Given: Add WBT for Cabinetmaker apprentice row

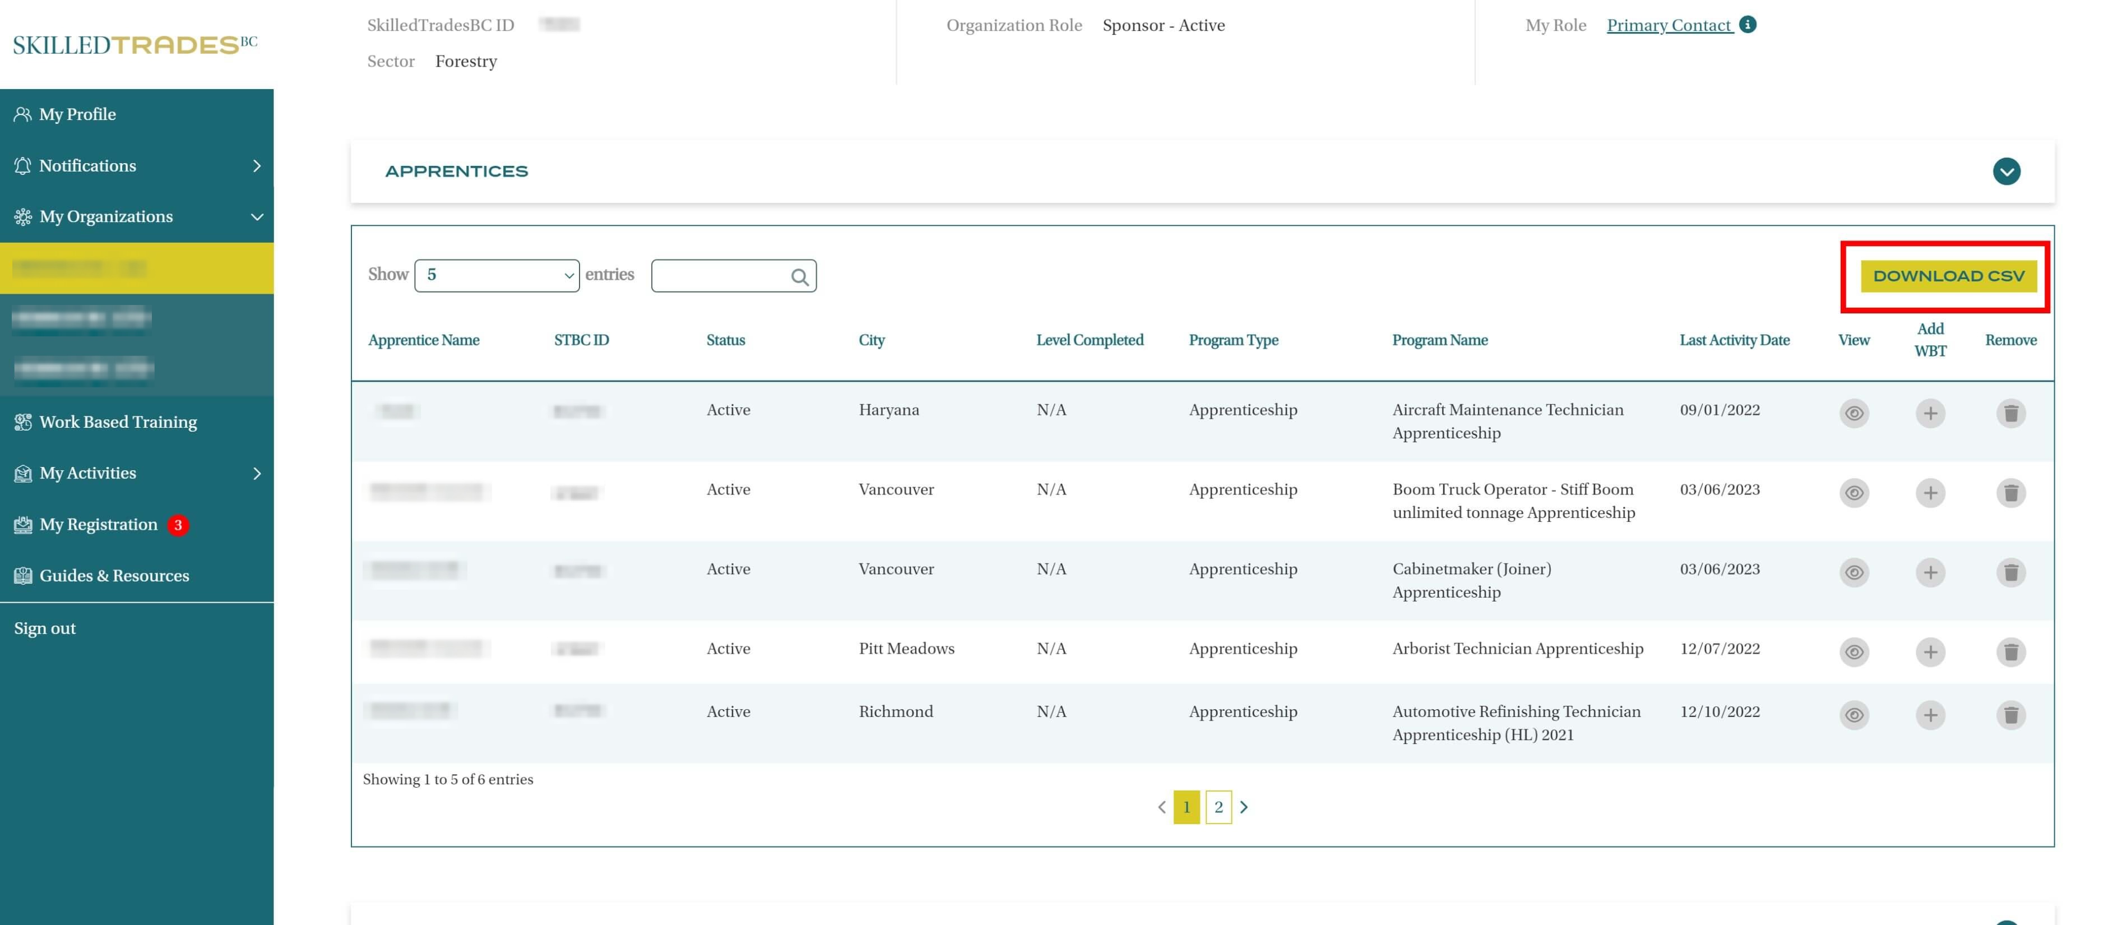Looking at the screenshot, I should tap(1929, 572).
